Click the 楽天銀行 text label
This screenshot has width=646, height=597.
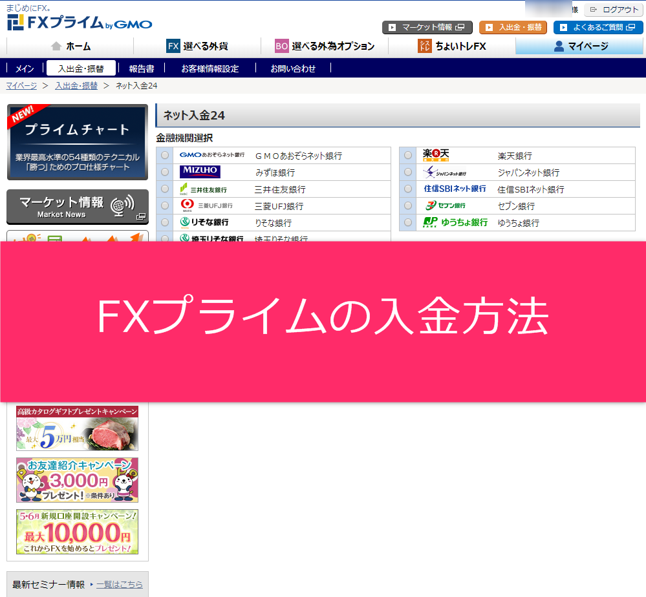(x=515, y=156)
